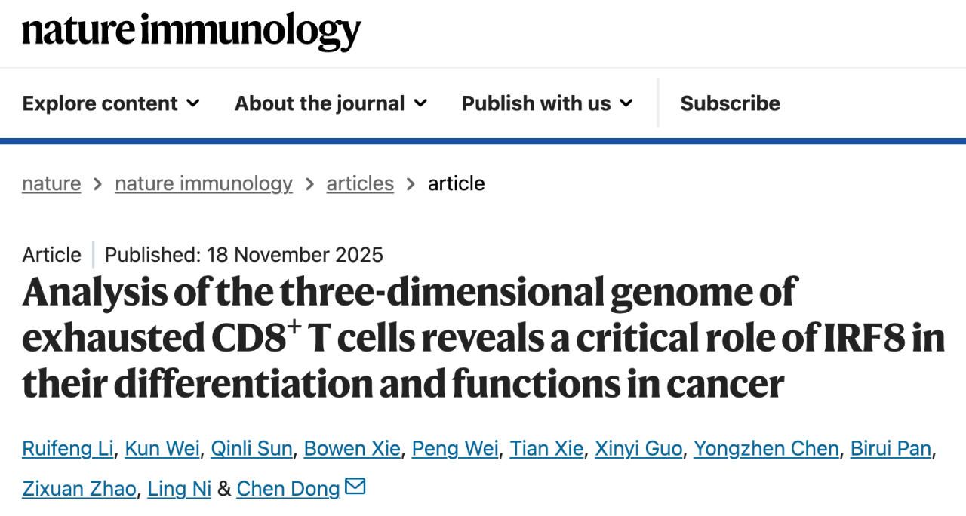Click the About the journal chevron arrow
The image size is (966, 516).
421,103
